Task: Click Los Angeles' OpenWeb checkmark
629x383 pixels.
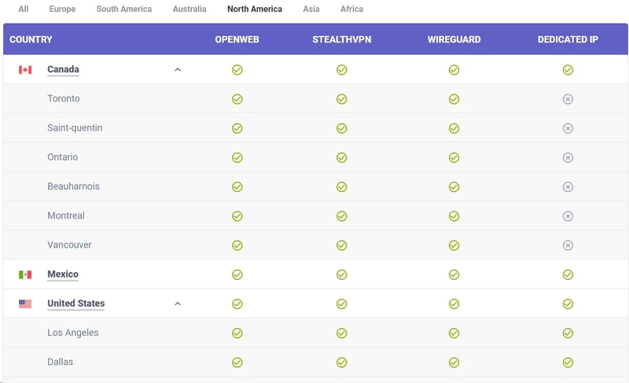Action: click(237, 333)
